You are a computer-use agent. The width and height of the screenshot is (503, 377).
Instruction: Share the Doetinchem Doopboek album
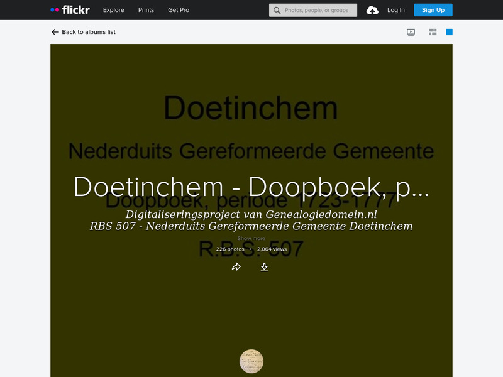tap(236, 266)
